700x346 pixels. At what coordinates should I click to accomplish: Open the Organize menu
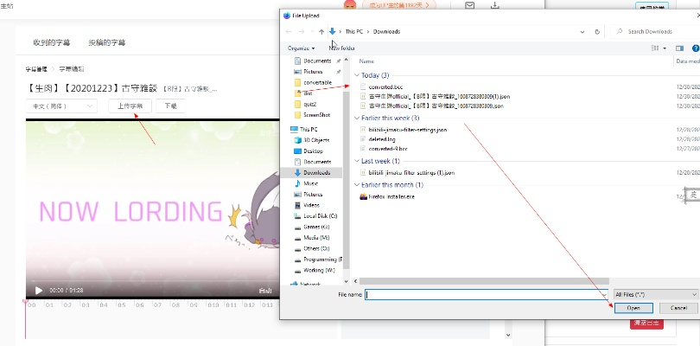[x=302, y=48]
